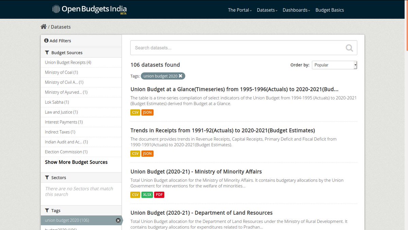This screenshot has width=408, height=230.
Task: Open Trends in Receipts dataset
Action: [x=223, y=131]
